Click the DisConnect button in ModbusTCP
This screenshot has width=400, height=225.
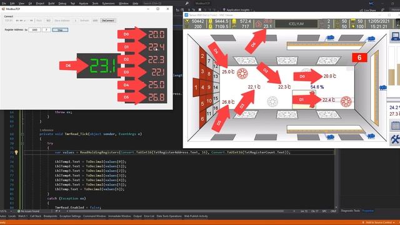[x=108, y=21]
